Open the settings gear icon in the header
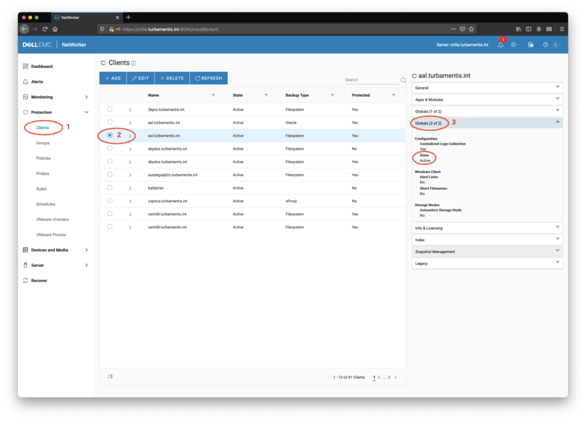The height and width of the screenshot is (421, 586). (513, 44)
